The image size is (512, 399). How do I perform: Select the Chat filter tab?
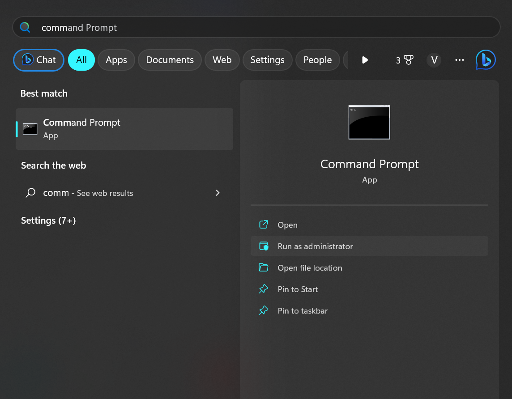point(39,60)
